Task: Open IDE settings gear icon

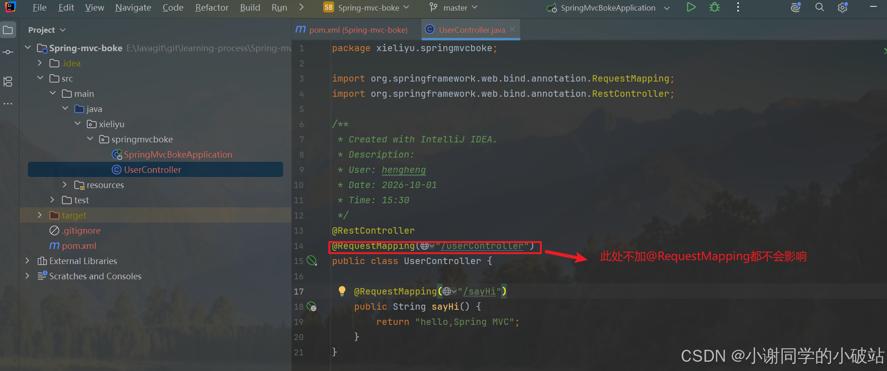Action: pos(843,7)
